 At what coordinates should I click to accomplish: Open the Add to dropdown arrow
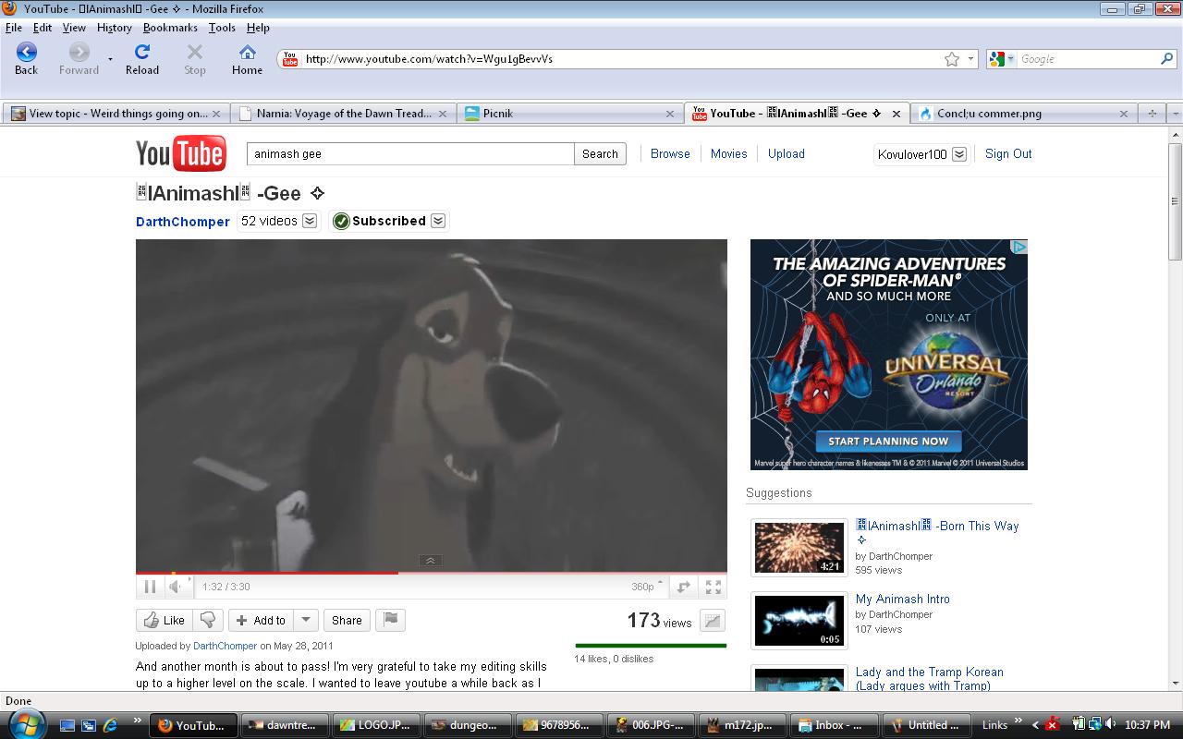click(306, 620)
